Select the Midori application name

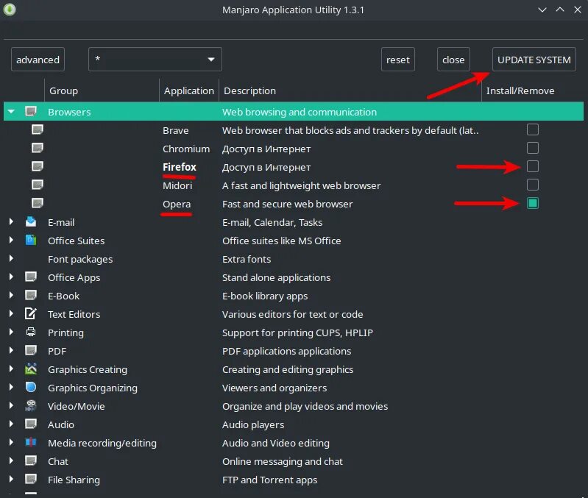(x=177, y=185)
